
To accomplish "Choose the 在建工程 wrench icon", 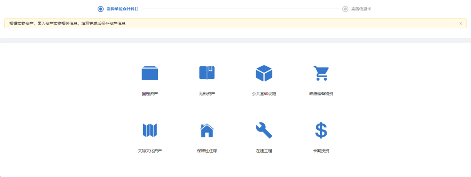I will tap(264, 130).
